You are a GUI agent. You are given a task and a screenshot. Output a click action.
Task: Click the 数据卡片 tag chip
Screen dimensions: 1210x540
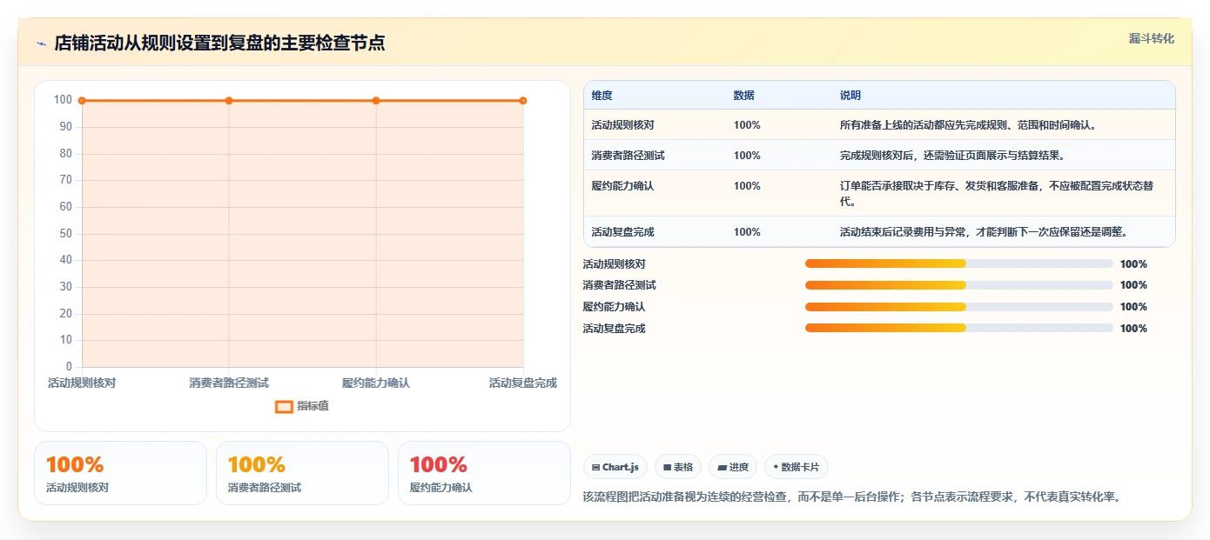797,467
